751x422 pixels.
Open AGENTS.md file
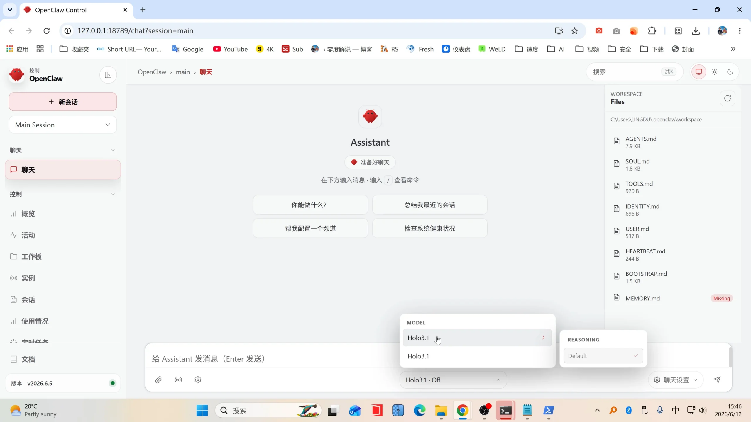(x=673, y=142)
